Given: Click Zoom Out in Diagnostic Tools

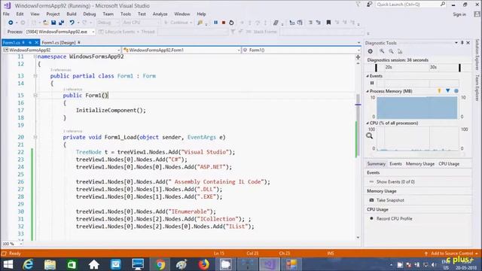Looking at the screenshot, I should (391, 51).
